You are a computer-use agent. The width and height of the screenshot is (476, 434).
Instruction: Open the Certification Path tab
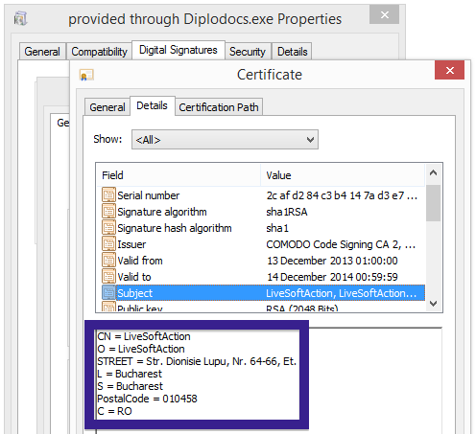click(x=219, y=107)
